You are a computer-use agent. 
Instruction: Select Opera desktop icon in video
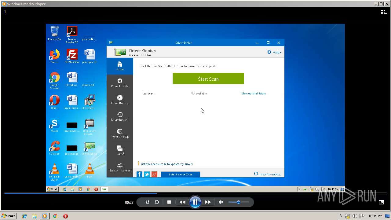pos(54,102)
